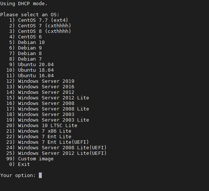The width and height of the screenshot is (209, 191).
Task: Select the Windows Server 2016 line
Action: 40,87
